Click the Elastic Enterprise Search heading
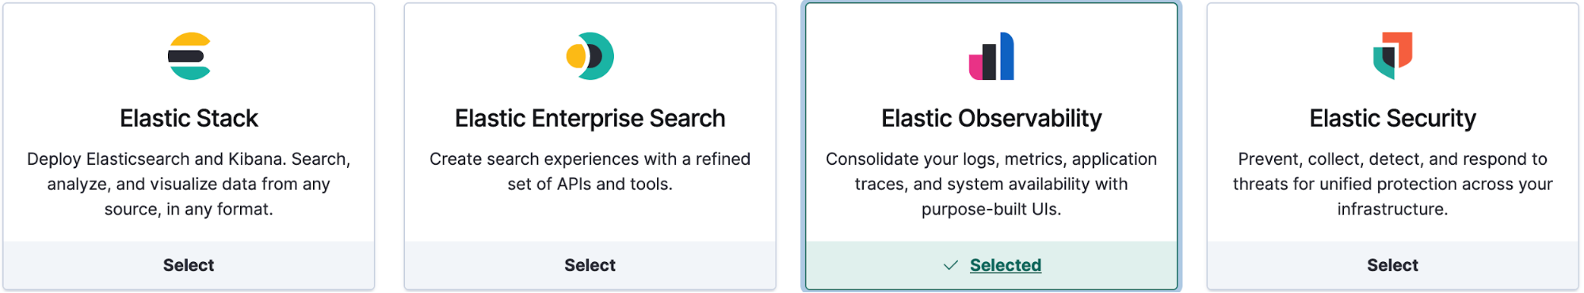This screenshot has height=293, width=1584. coord(590,118)
